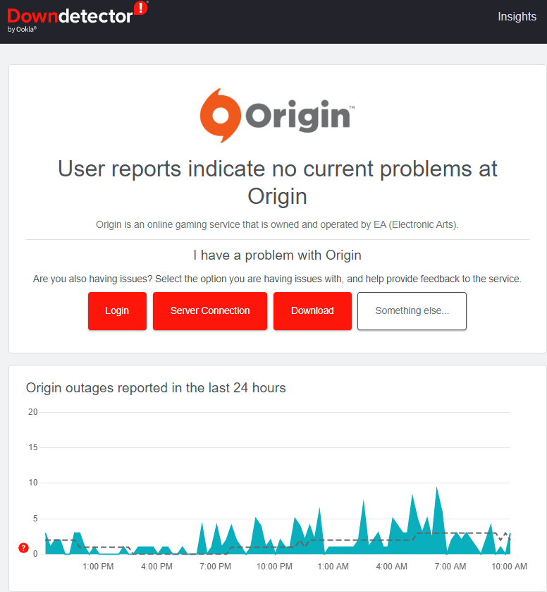
Task: Click the 4:00 AM axis label
Action: pos(392,567)
